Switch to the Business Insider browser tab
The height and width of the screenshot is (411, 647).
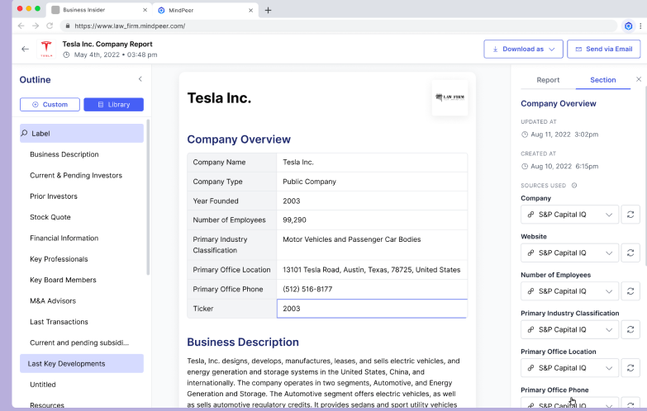pos(98,10)
